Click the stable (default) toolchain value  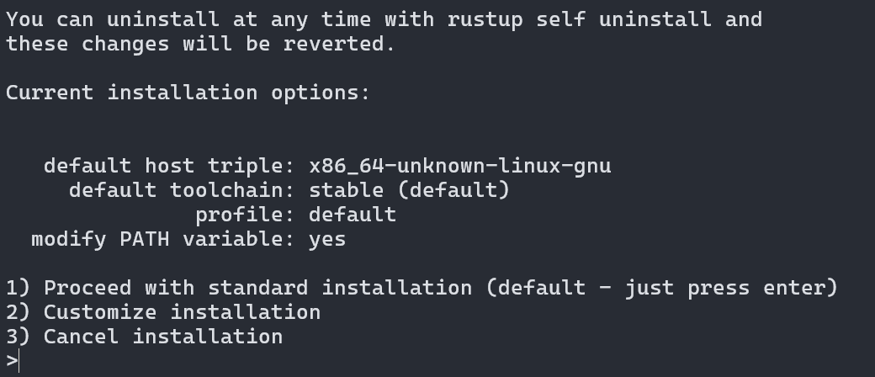(x=409, y=190)
